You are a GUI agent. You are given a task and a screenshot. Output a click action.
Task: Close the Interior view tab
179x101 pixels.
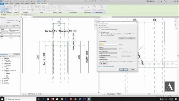tap(32, 17)
